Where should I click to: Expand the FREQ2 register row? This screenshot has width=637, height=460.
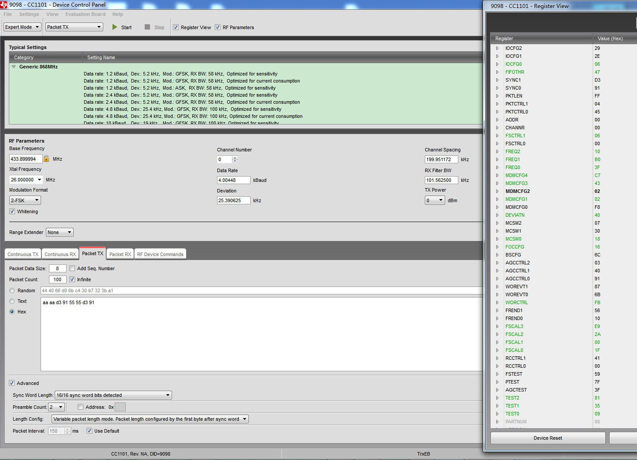point(497,151)
